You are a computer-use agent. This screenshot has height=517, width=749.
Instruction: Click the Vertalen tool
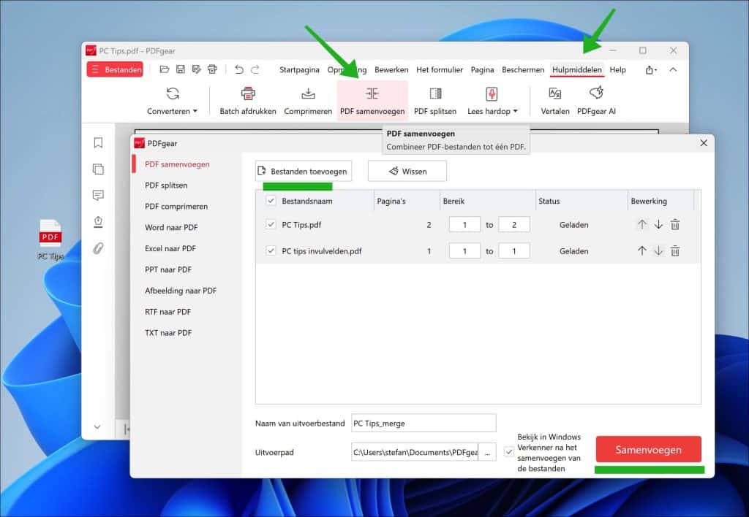point(555,101)
